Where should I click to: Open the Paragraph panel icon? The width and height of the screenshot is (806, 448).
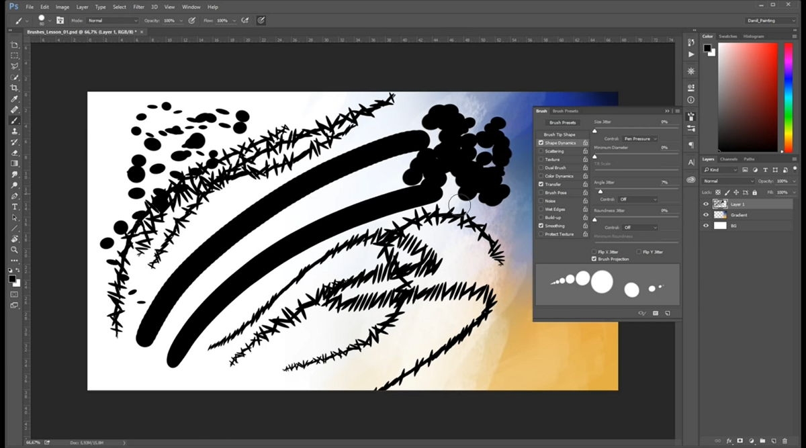click(x=691, y=144)
